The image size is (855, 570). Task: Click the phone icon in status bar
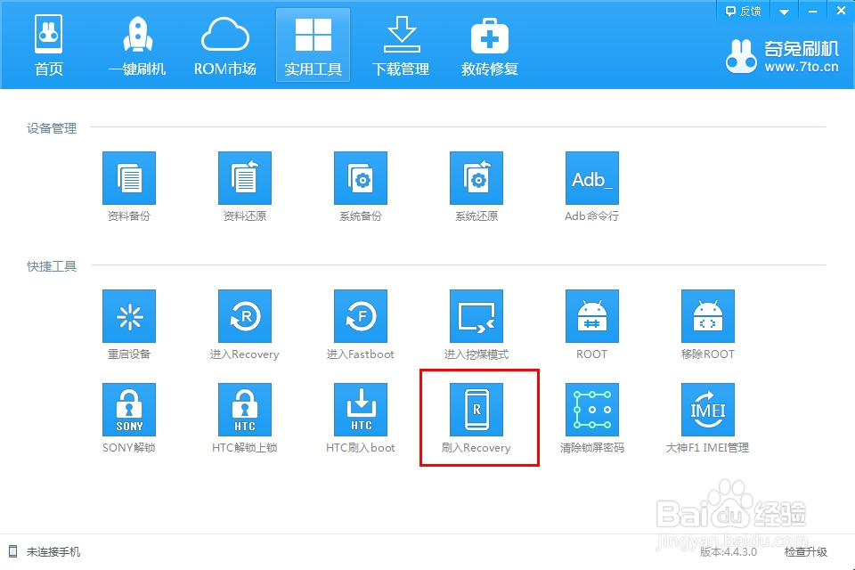tap(13, 551)
